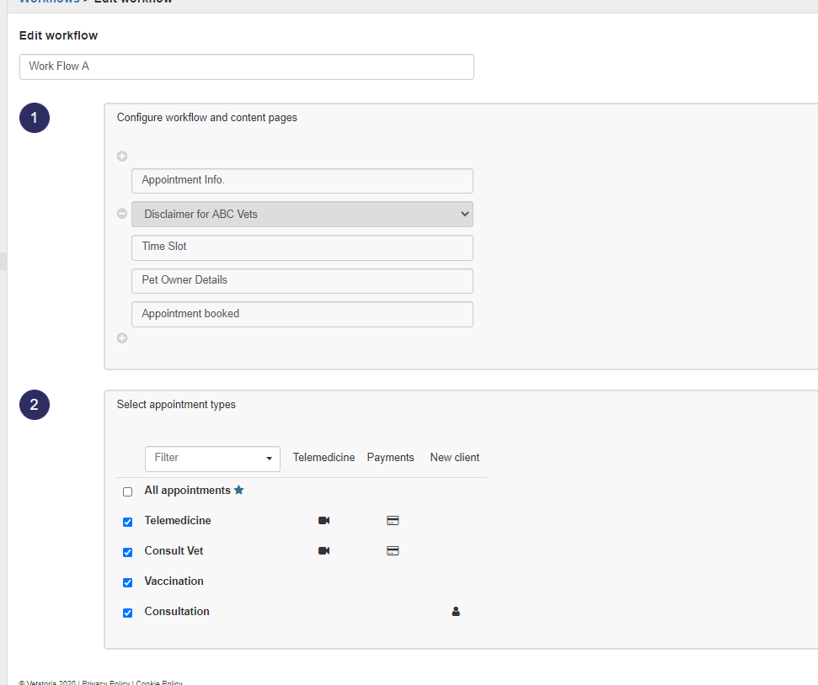The image size is (818, 685).
Task: Click 'Select appointment types' text
Action: coord(176,405)
